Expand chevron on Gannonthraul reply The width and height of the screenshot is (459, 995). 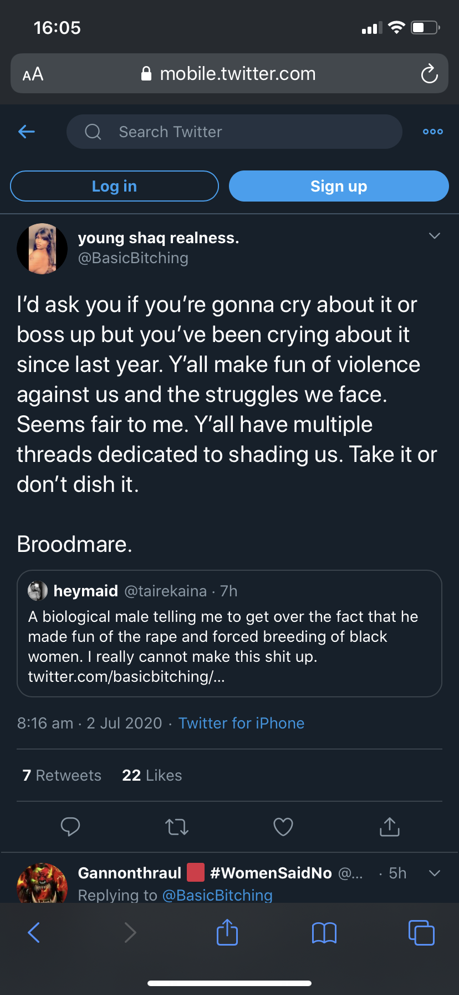pyautogui.click(x=435, y=873)
